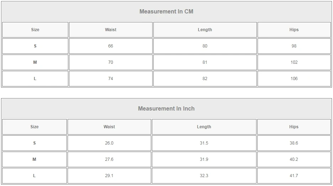Select the waist cell showing 66
The width and height of the screenshot is (333, 186).
pos(111,46)
